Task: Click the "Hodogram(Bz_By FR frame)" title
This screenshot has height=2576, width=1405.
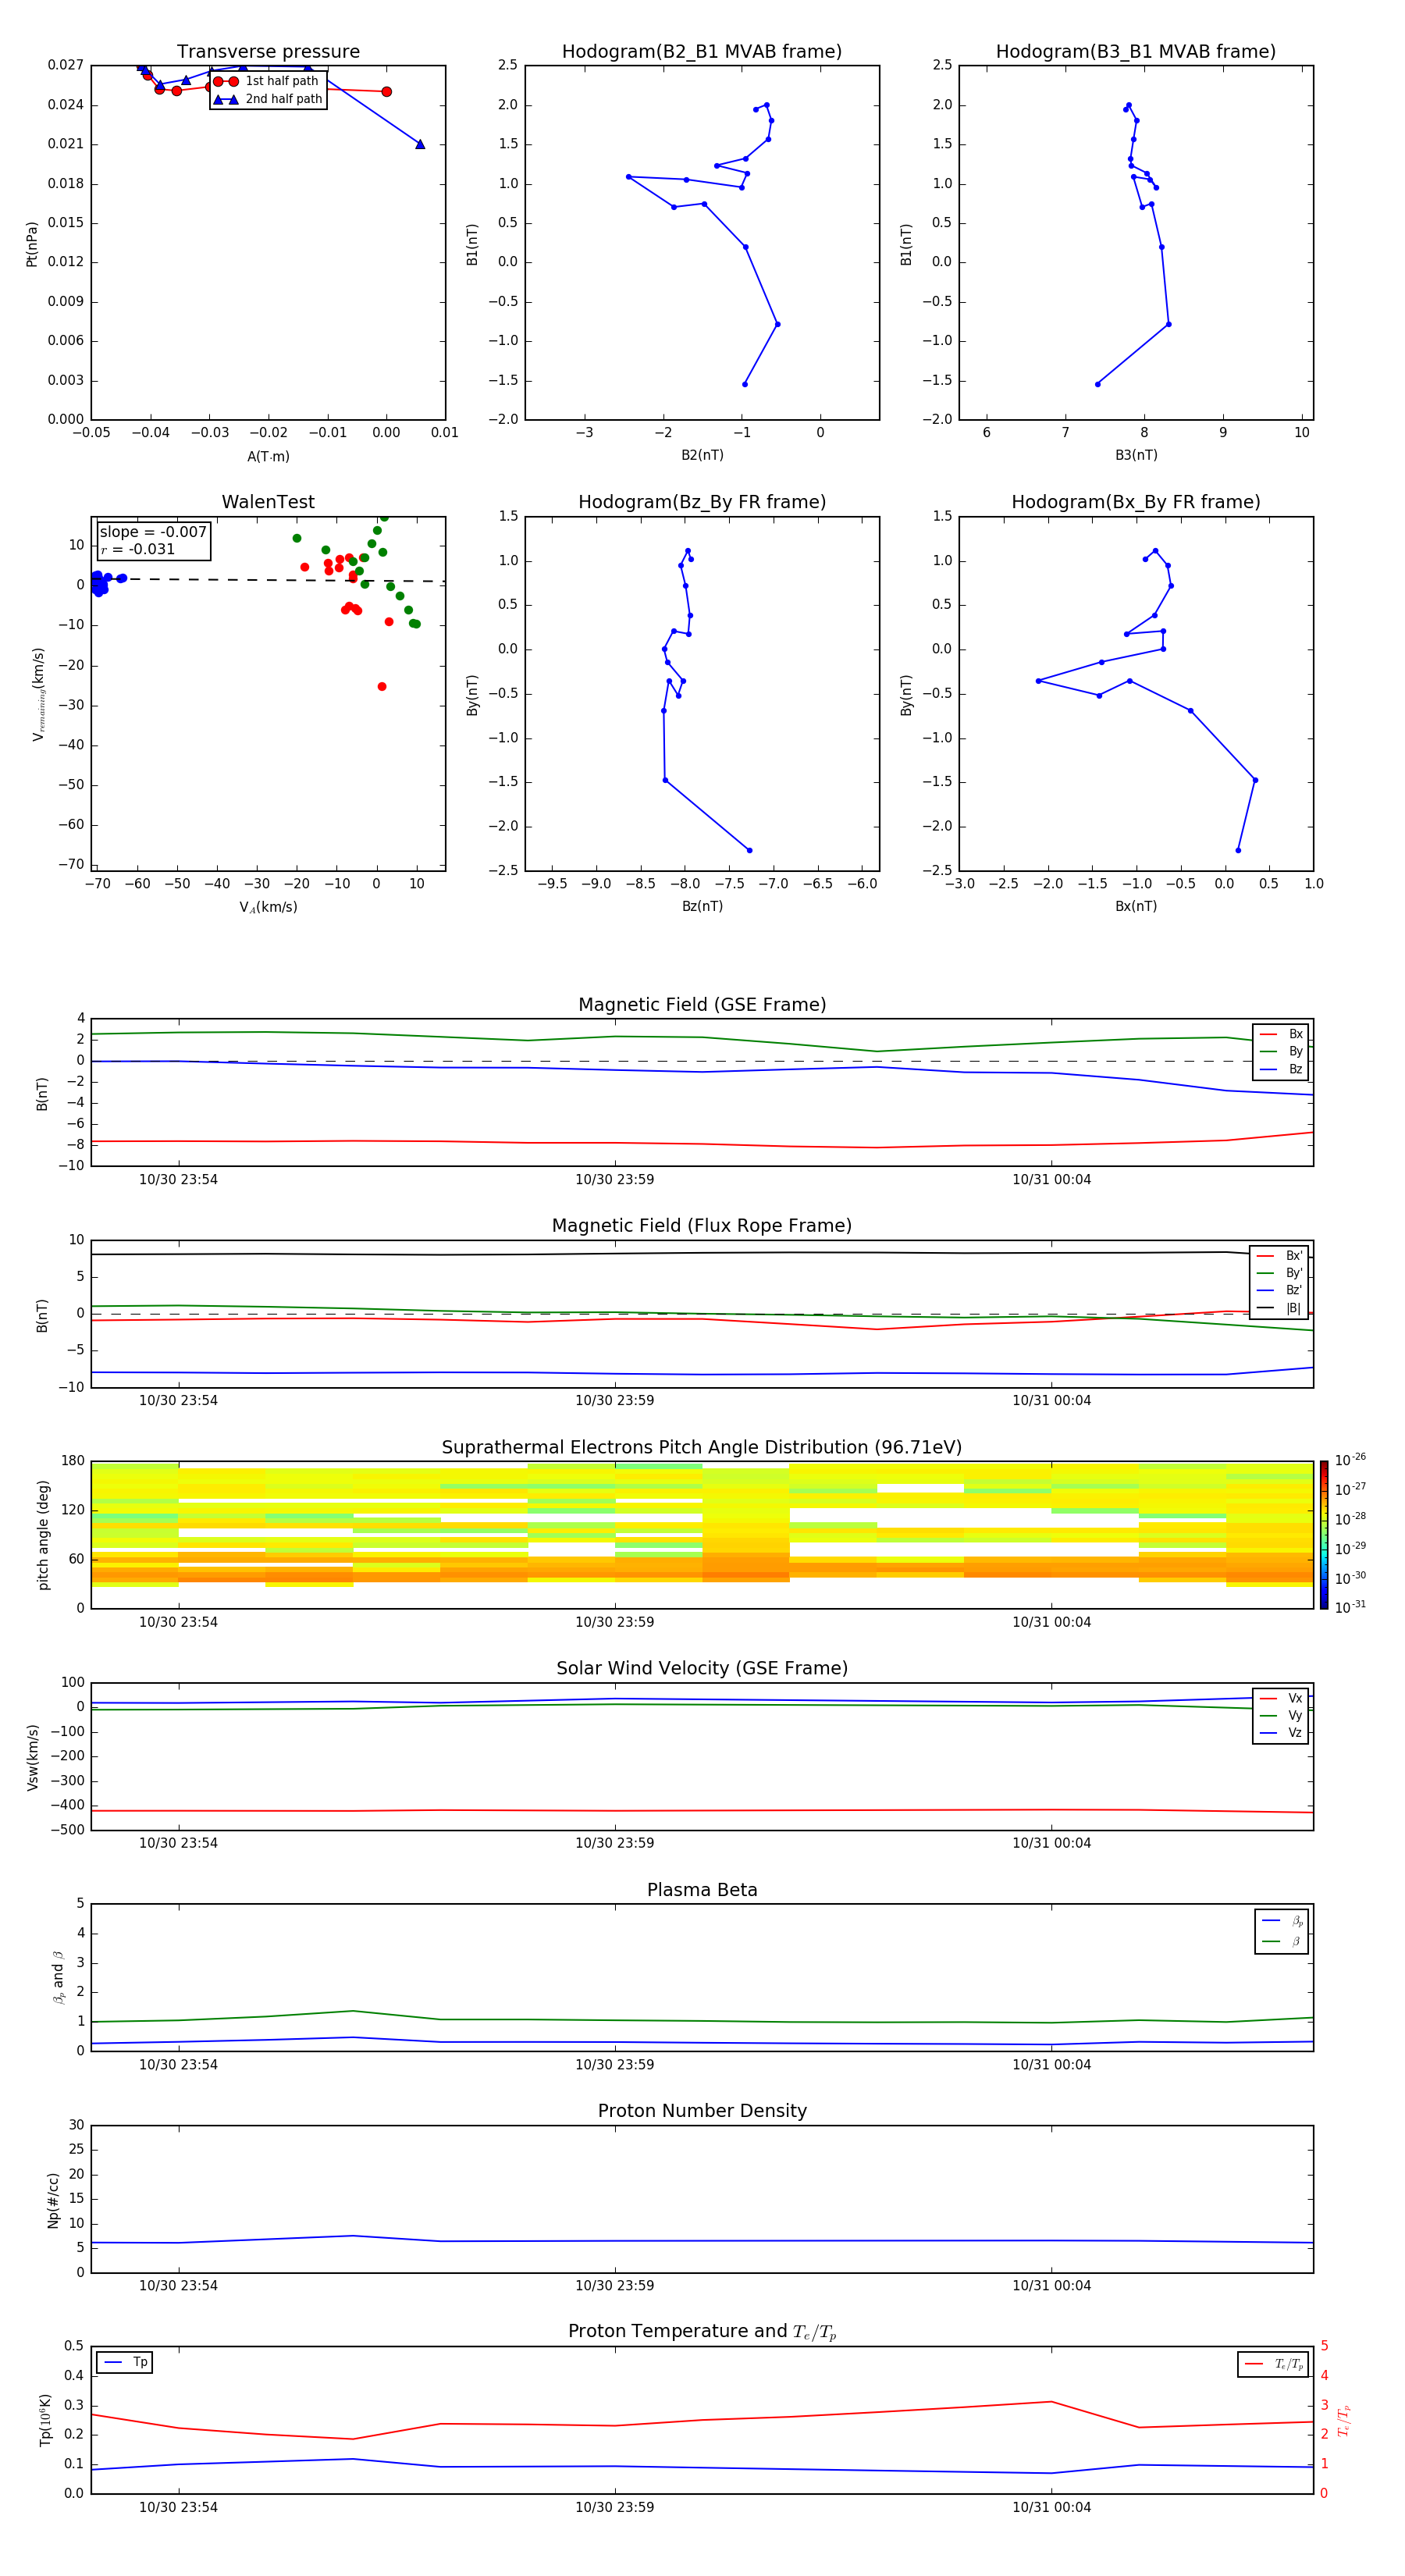Action: pyautogui.click(x=702, y=502)
